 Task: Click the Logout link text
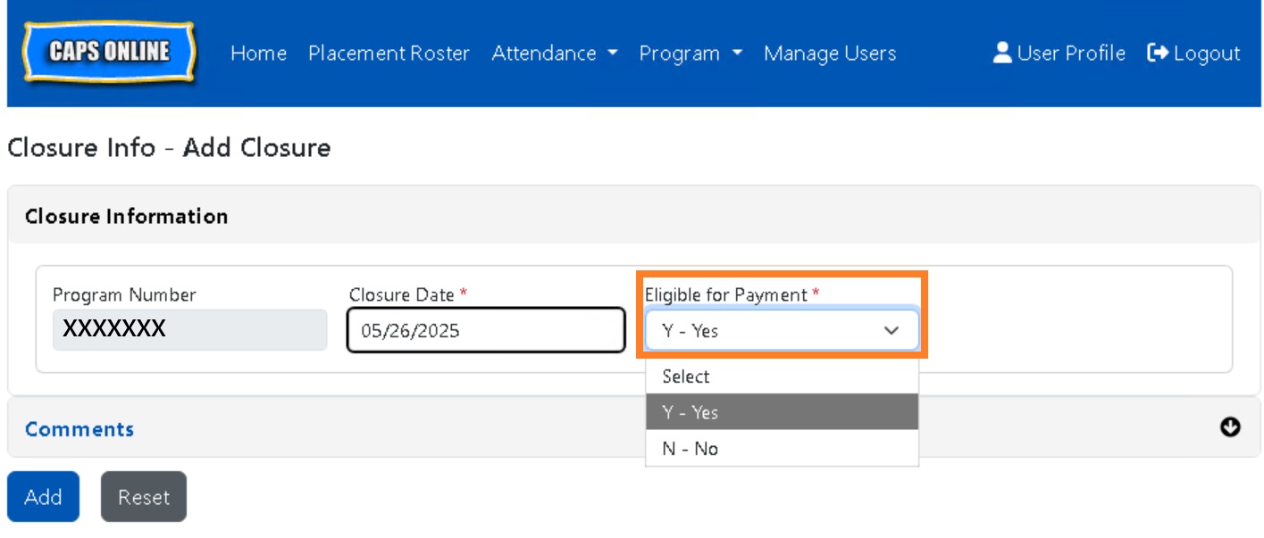pyautogui.click(x=1206, y=54)
